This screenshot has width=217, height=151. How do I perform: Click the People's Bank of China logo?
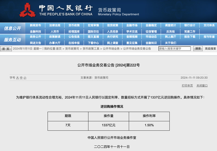[x=27, y=10]
